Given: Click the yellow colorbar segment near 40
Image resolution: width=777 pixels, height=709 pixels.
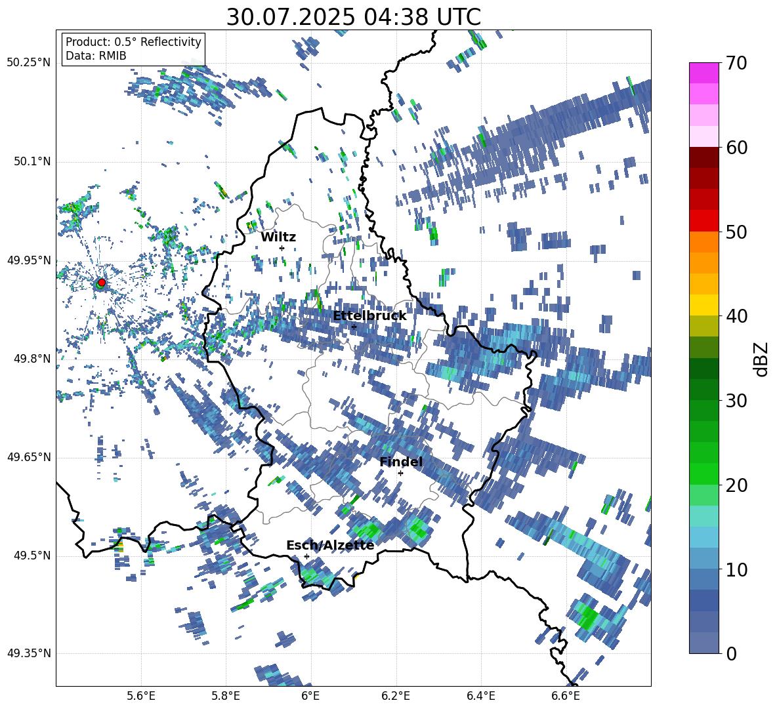Looking at the screenshot, I should point(703,305).
